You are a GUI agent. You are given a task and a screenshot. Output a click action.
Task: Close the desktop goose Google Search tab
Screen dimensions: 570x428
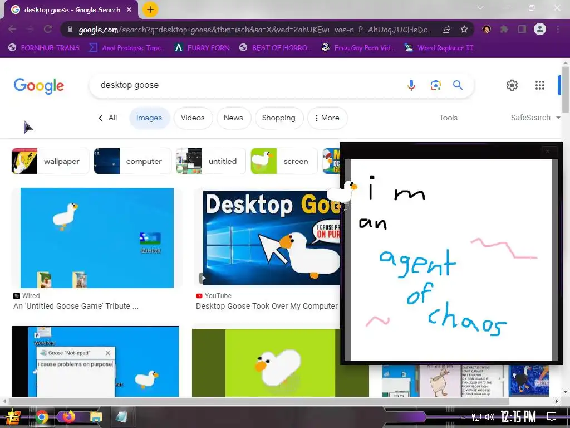click(129, 10)
